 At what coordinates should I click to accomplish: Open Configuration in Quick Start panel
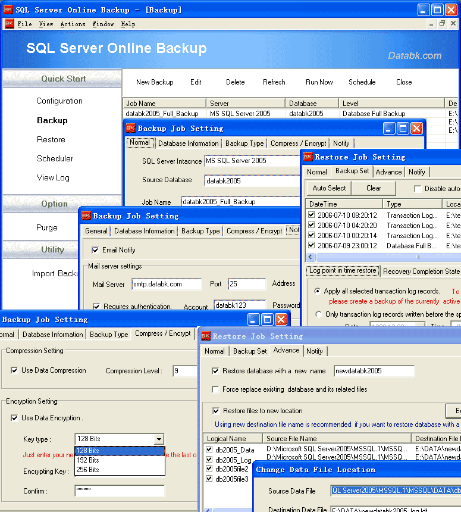pyautogui.click(x=59, y=101)
